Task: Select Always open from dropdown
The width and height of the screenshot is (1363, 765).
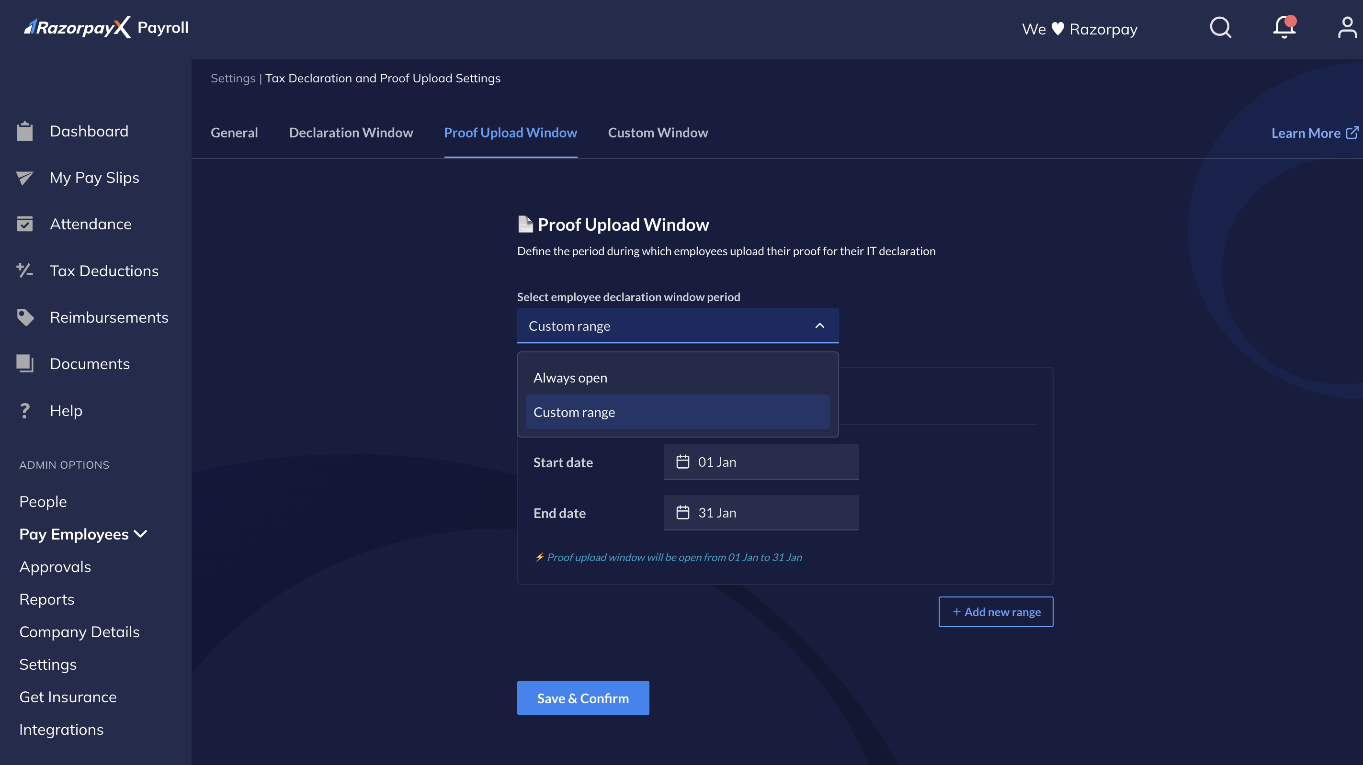Action: point(570,377)
